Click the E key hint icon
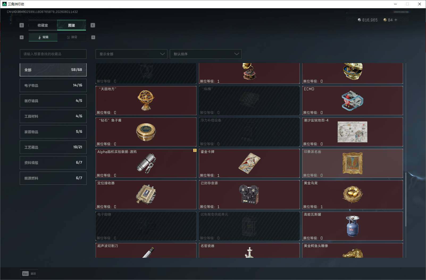Viewport: 426px width, 280px height. pyautogui.click(x=93, y=25)
